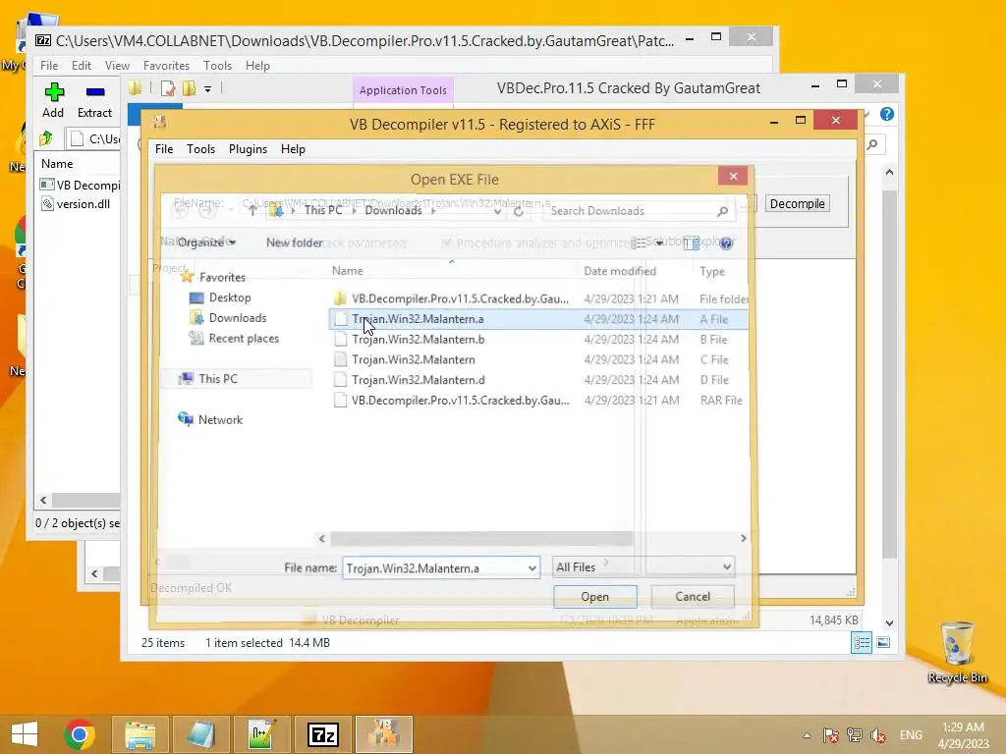The height and width of the screenshot is (754, 1006).
Task: Select the Application Tools ribbon tab
Action: pyautogui.click(x=403, y=90)
